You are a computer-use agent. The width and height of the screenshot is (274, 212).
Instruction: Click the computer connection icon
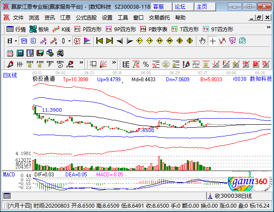[60, 53]
